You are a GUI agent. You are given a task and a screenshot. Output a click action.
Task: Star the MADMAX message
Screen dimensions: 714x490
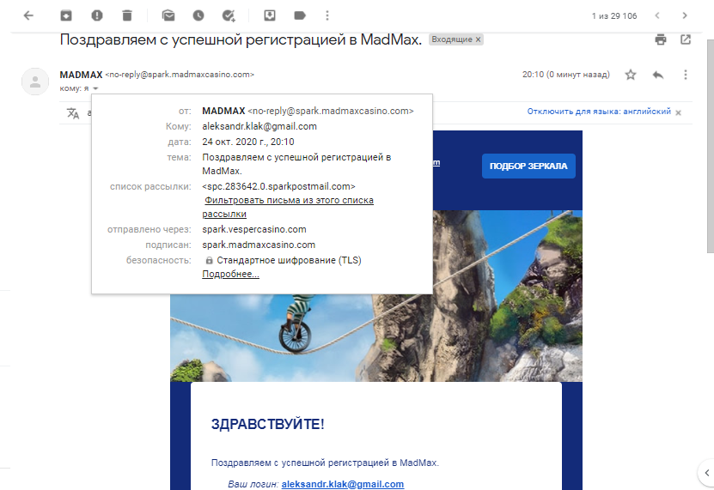(630, 75)
